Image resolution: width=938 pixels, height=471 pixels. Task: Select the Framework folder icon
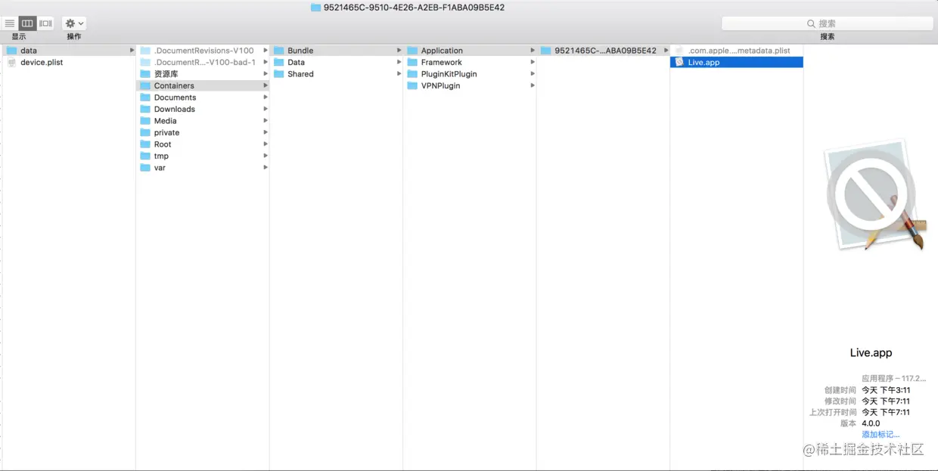(412, 62)
